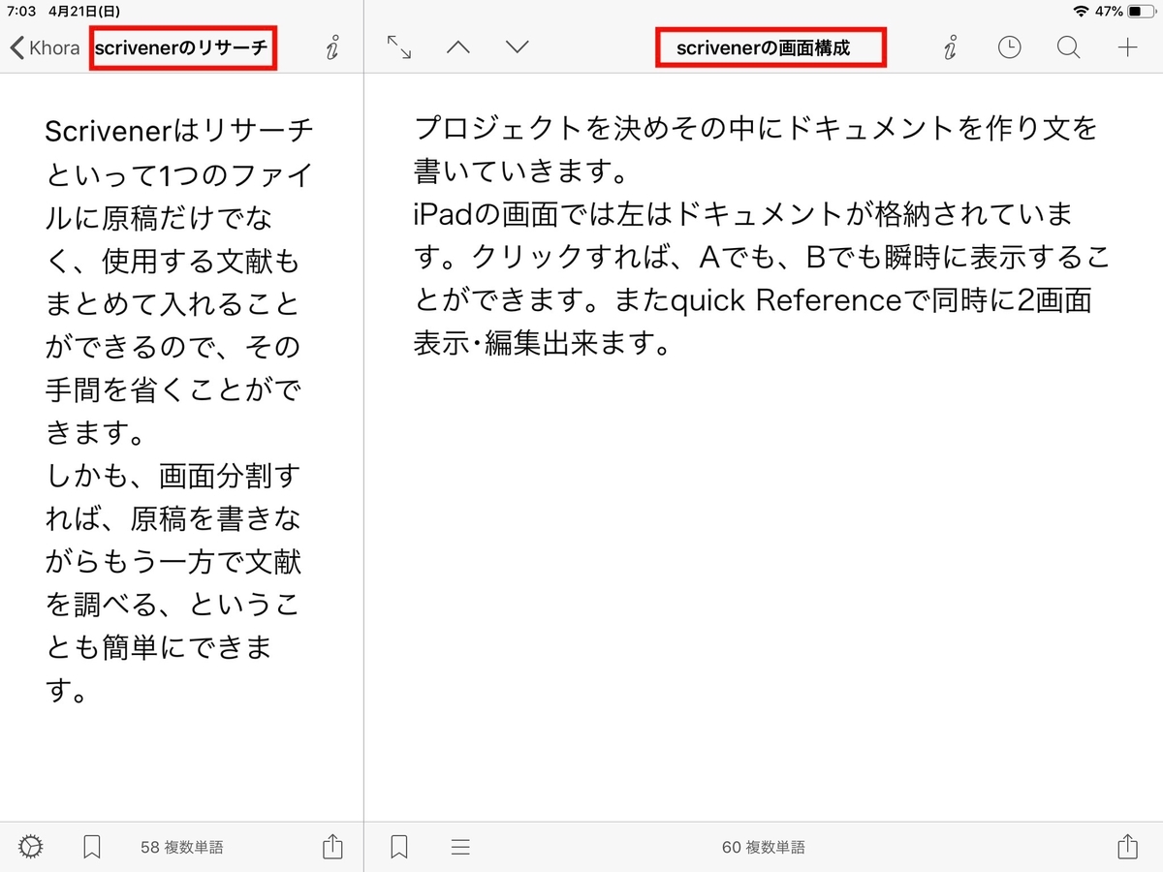Toggle the bookmark on the right document

[397, 846]
